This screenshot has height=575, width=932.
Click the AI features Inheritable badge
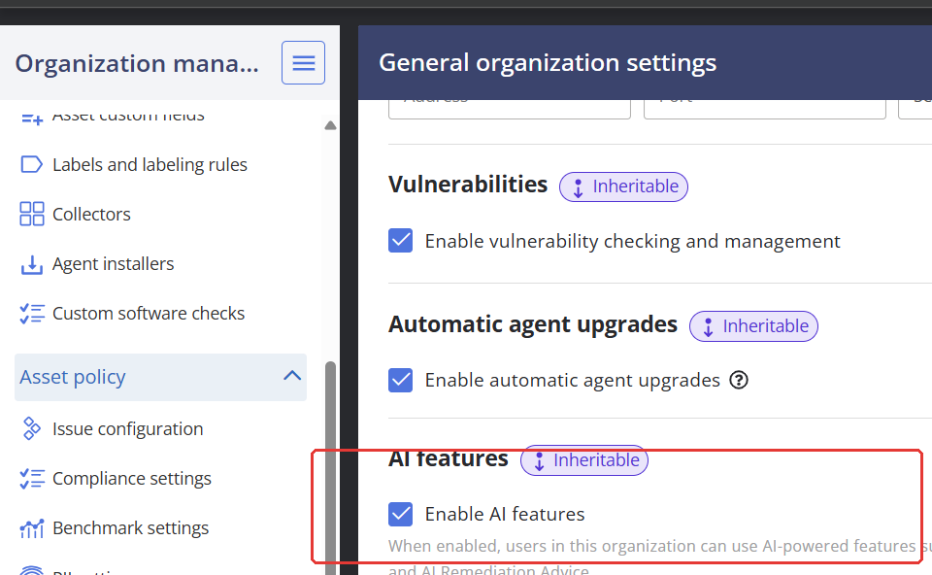(584, 460)
